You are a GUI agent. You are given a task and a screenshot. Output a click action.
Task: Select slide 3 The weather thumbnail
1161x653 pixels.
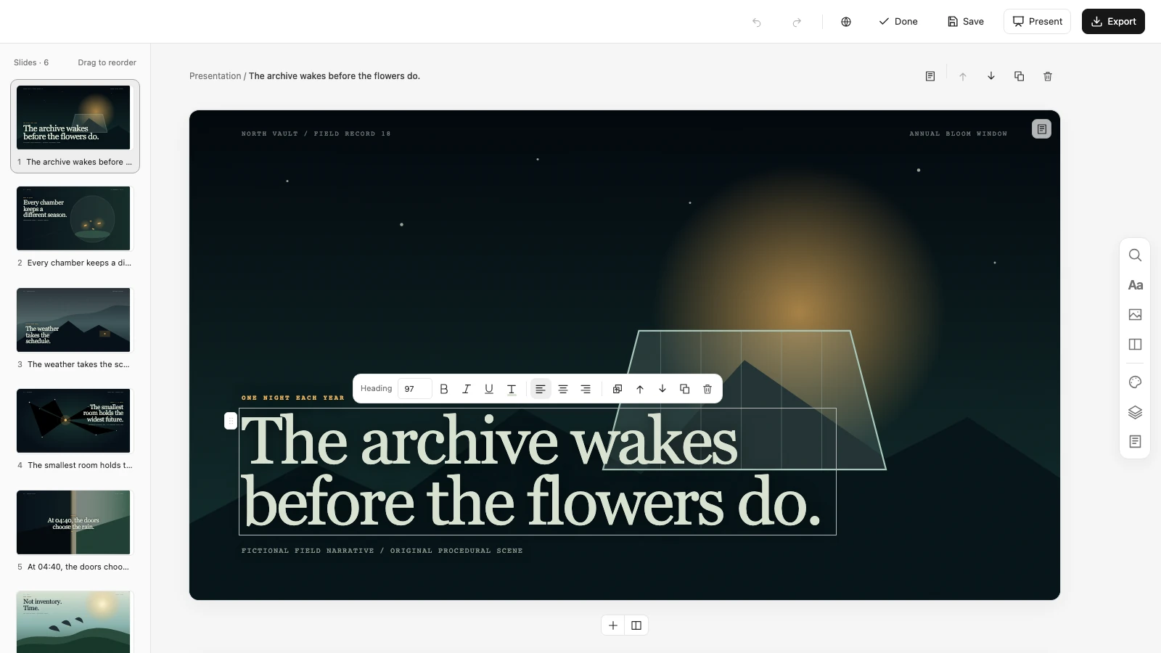click(73, 320)
